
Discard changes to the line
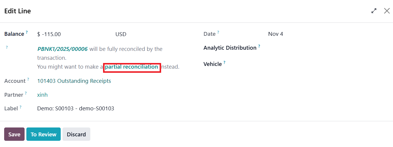76,134
